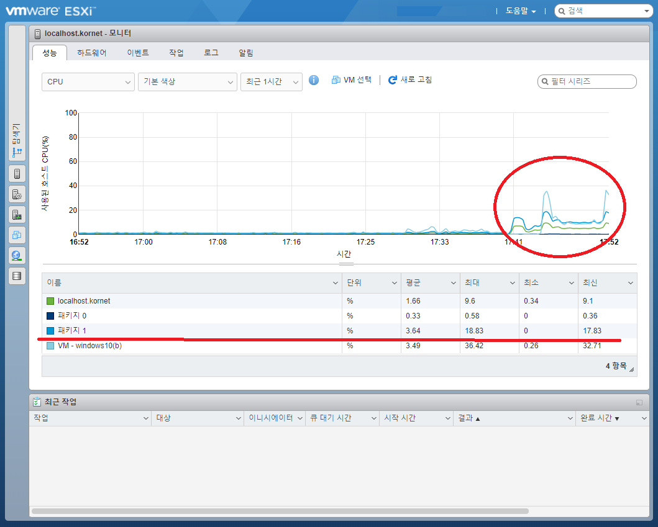Screen dimensions: 658x527
Task: Open Virtual Machines icon in the sidebar
Action: coord(17,235)
